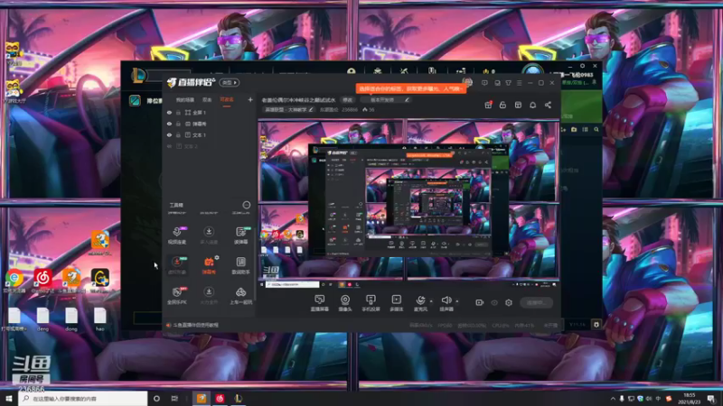Screen dimensions: 723x406
Task: Collapse the 工具箱 toolbox panel
Action: 246,205
